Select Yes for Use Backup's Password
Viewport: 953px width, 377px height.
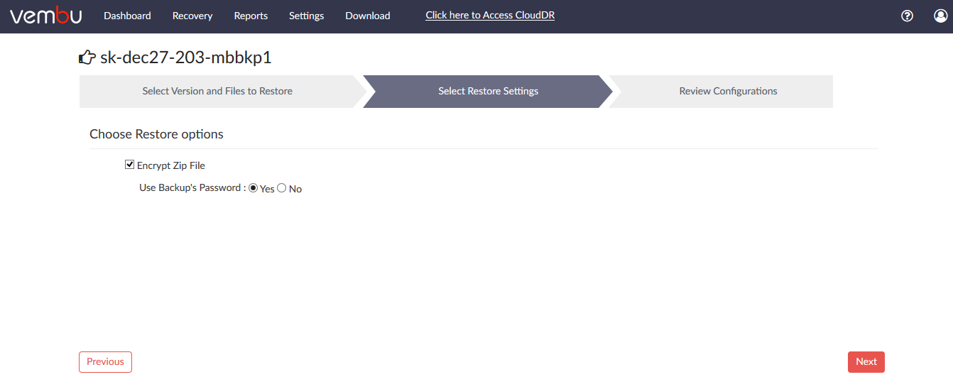click(x=254, y=188)
